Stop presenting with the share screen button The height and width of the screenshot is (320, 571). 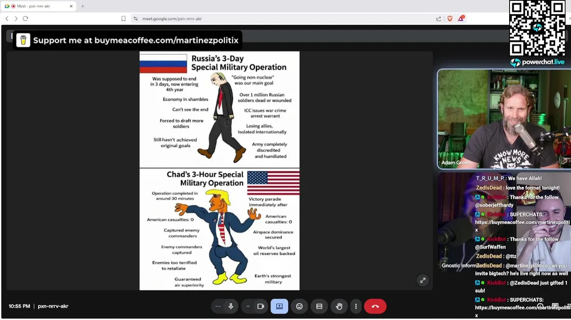(279, 306)
